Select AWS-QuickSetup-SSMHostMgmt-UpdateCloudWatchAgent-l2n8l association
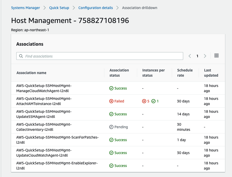 click(x=44, y=153)
